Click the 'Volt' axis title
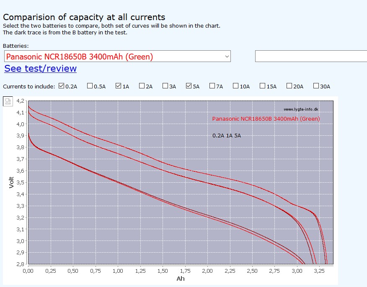367x287 pixels. (x=11, y=182)
